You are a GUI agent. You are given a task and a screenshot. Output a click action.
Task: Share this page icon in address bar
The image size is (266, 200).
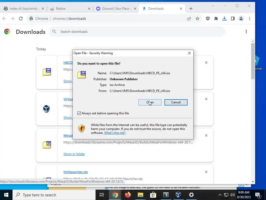189,18
